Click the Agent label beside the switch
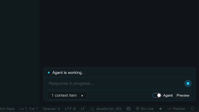 pos(168,96)
